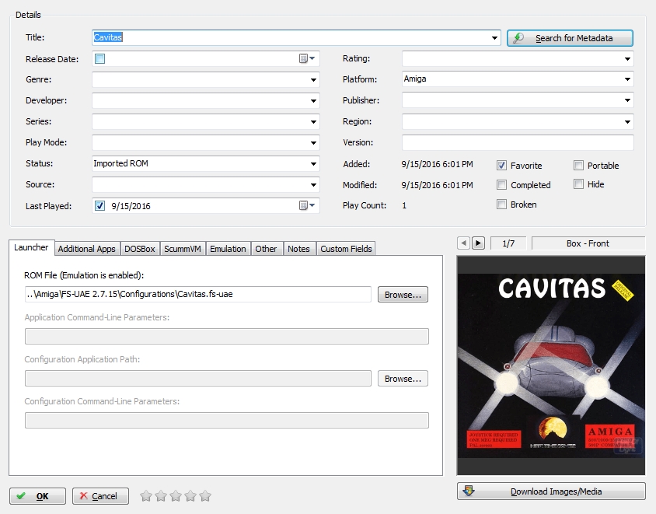Click the Box - Front image type label
Viewport: 656px width, 514px height.
588,243
